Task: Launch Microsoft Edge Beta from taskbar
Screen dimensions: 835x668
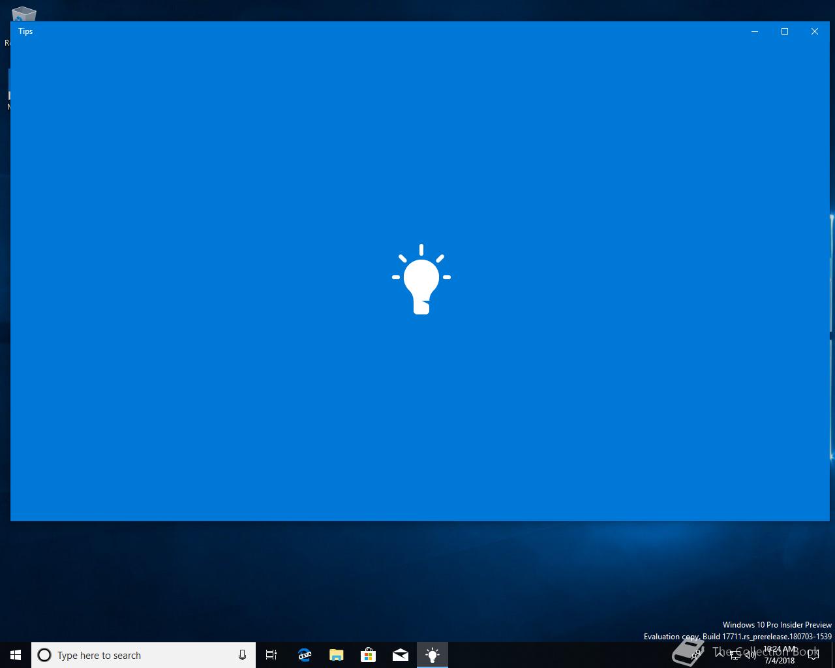Action: point(304,655)
